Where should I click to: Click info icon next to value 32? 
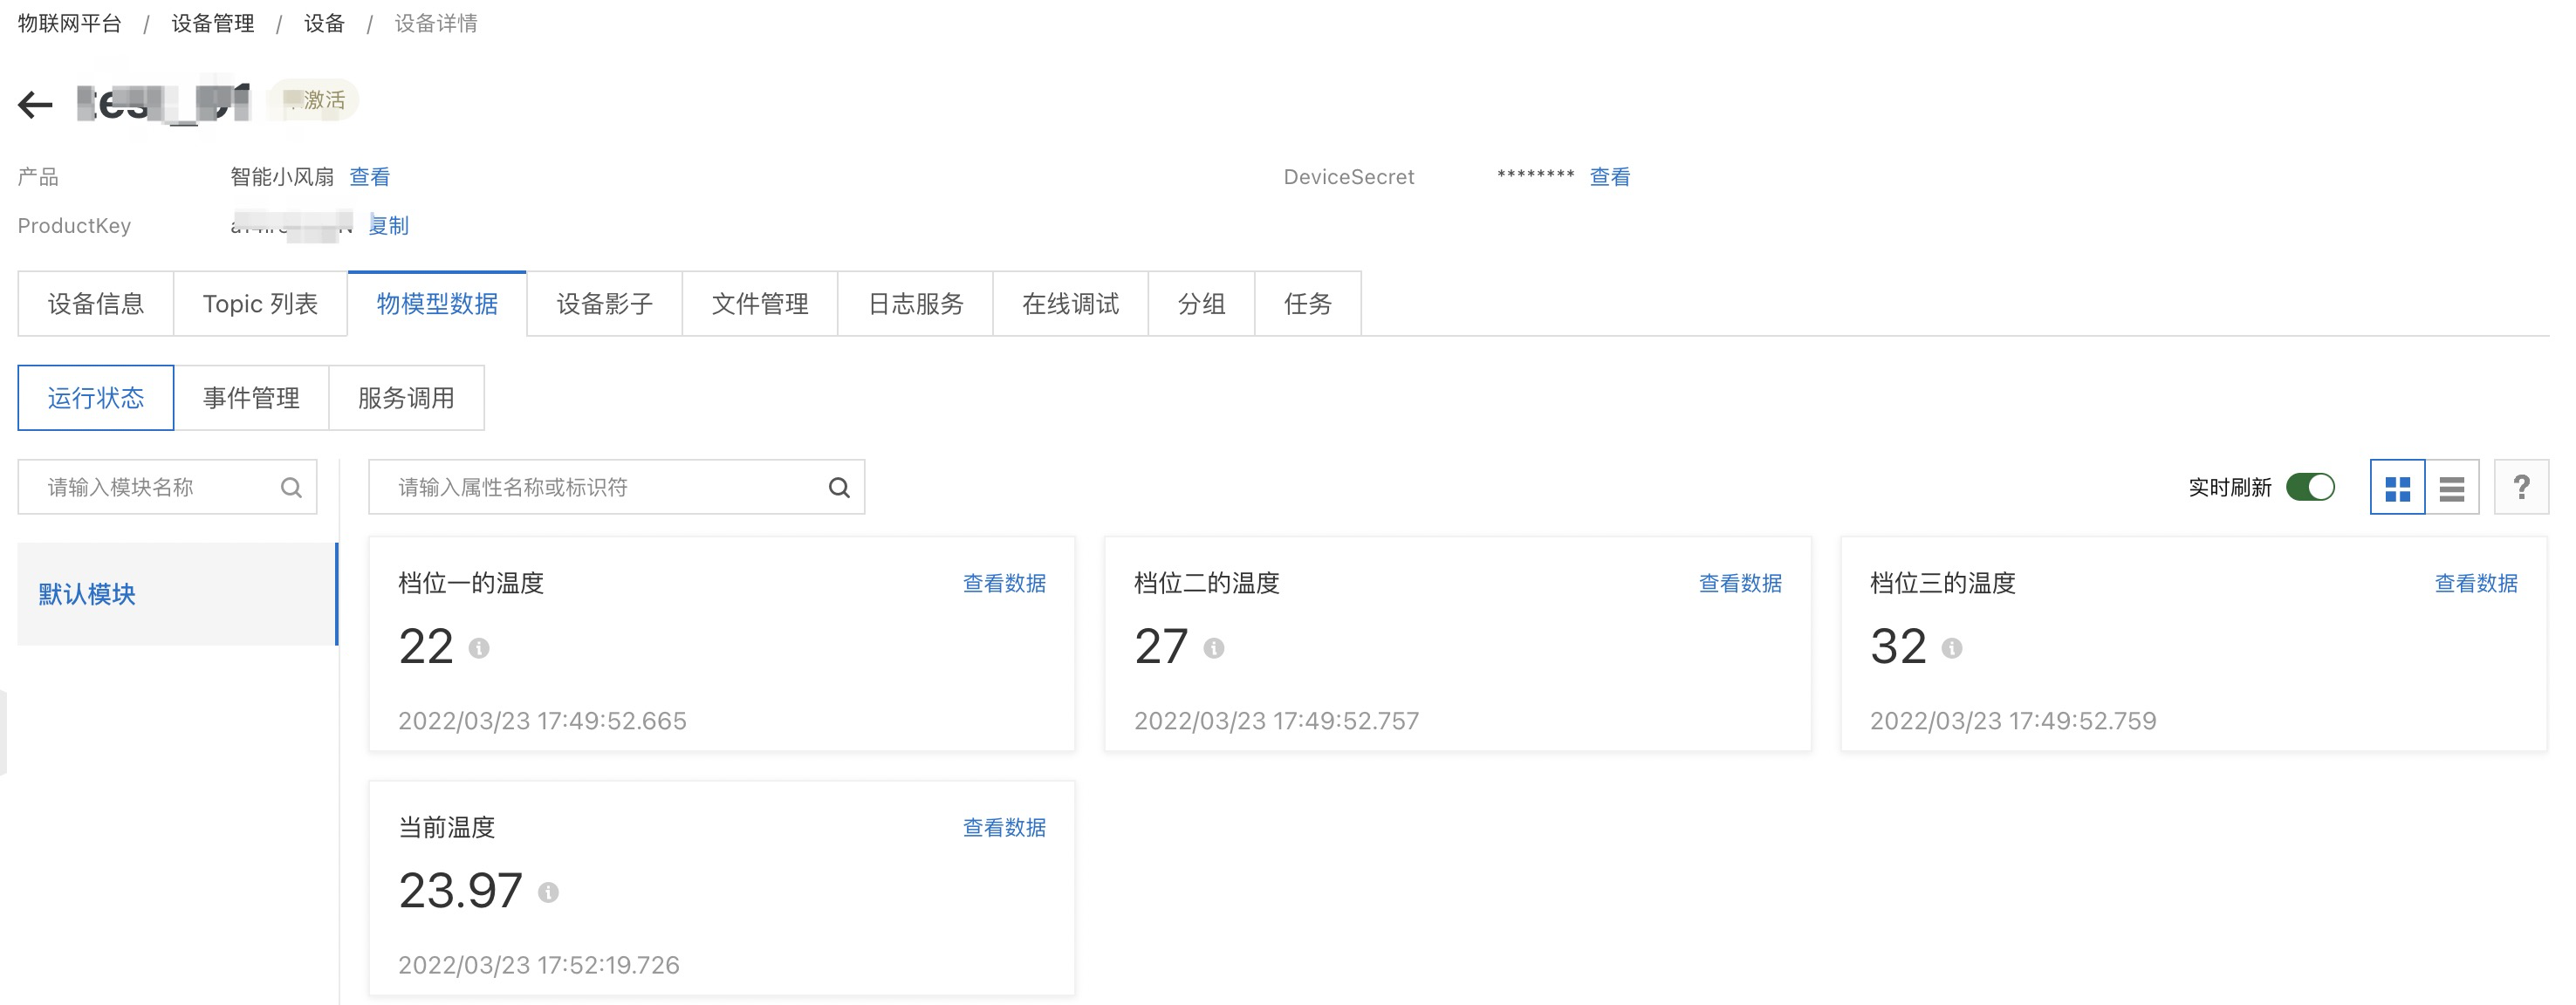pyautogui.click(x=1952, y=648)
